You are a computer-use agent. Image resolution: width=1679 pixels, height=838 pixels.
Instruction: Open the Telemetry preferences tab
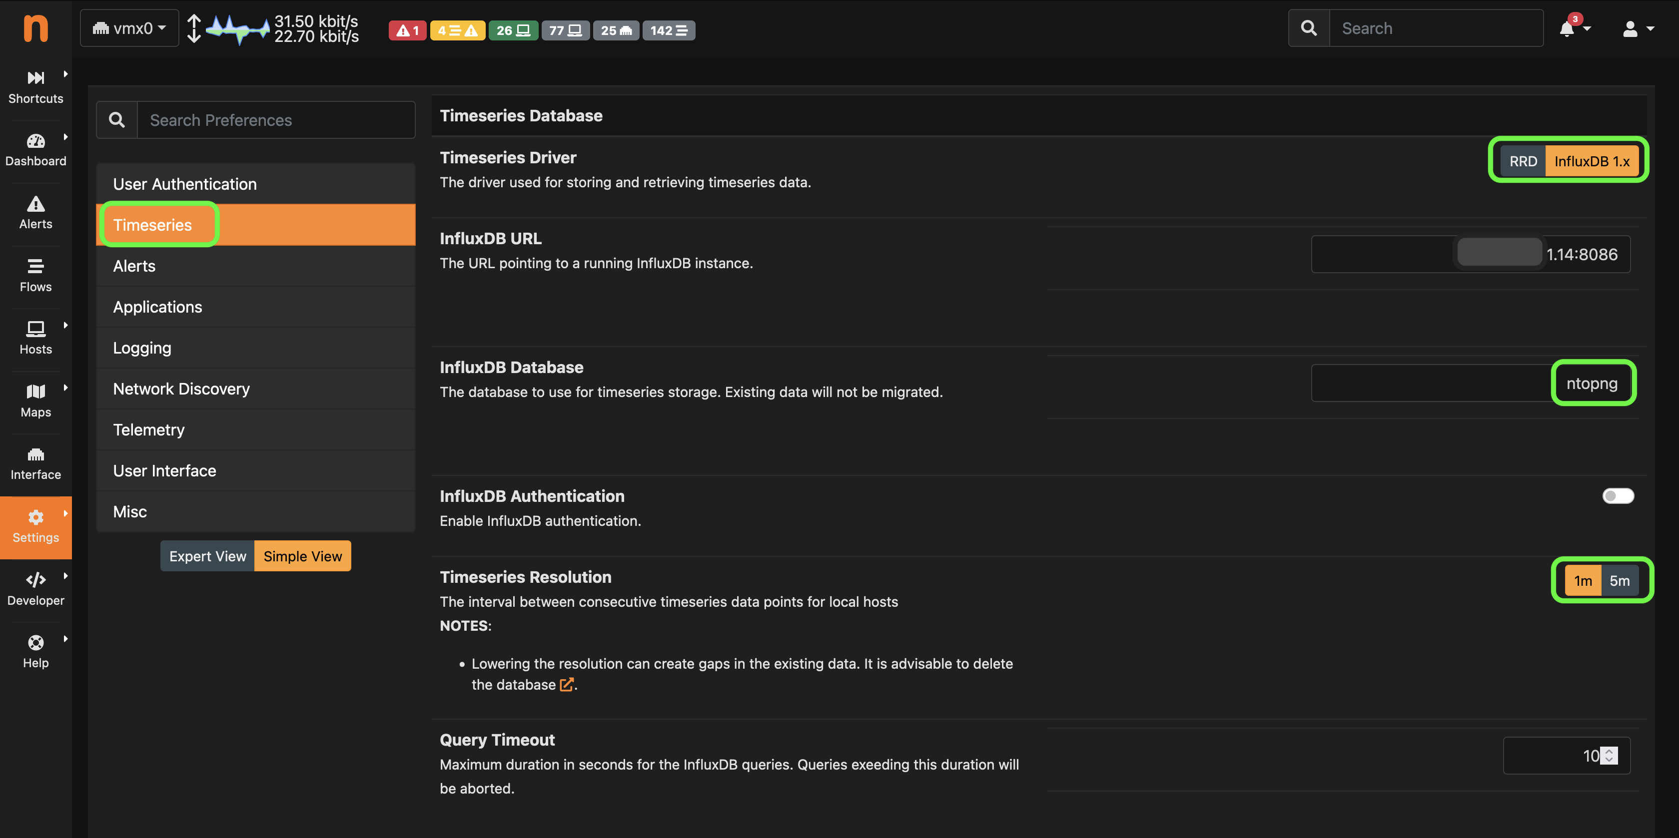255,430
